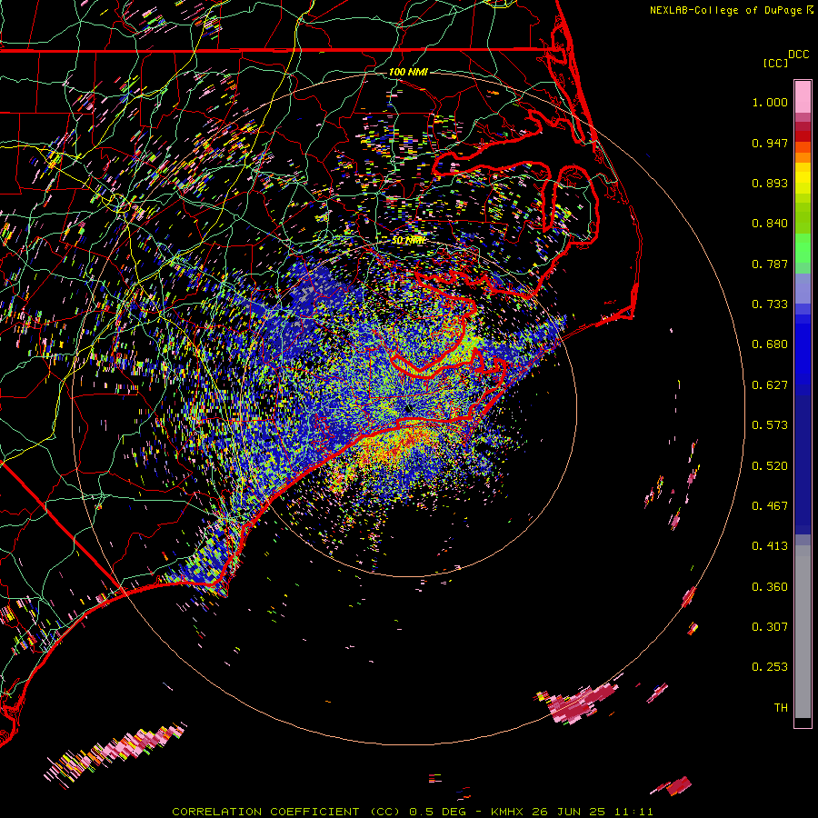Click the 0.307 scale value
818x818 pixels.
(770, 627)
